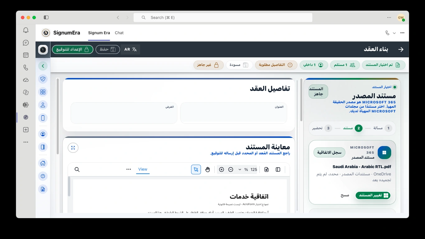
Task: Go back in Teams history
Action: click(118, 18)
